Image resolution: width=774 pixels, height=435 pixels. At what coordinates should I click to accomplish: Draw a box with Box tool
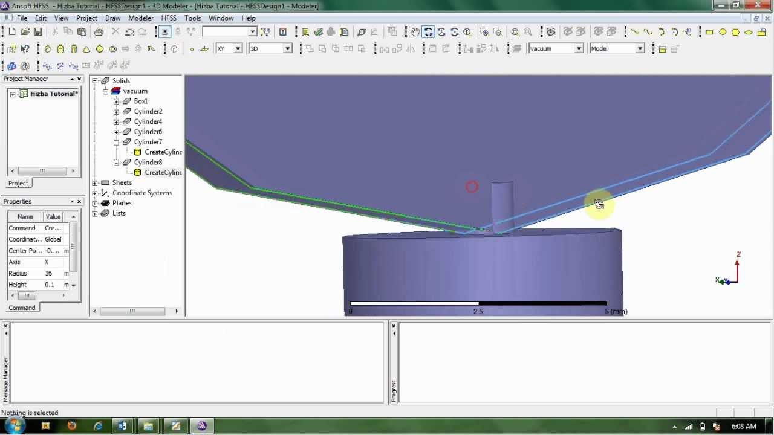pyautogui.click(x=48, y=49)
